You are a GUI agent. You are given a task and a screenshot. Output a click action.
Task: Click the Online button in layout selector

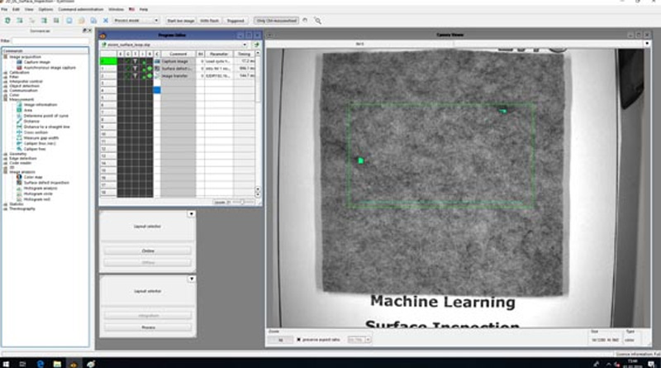pyautogui.click(x=149, y=250)
